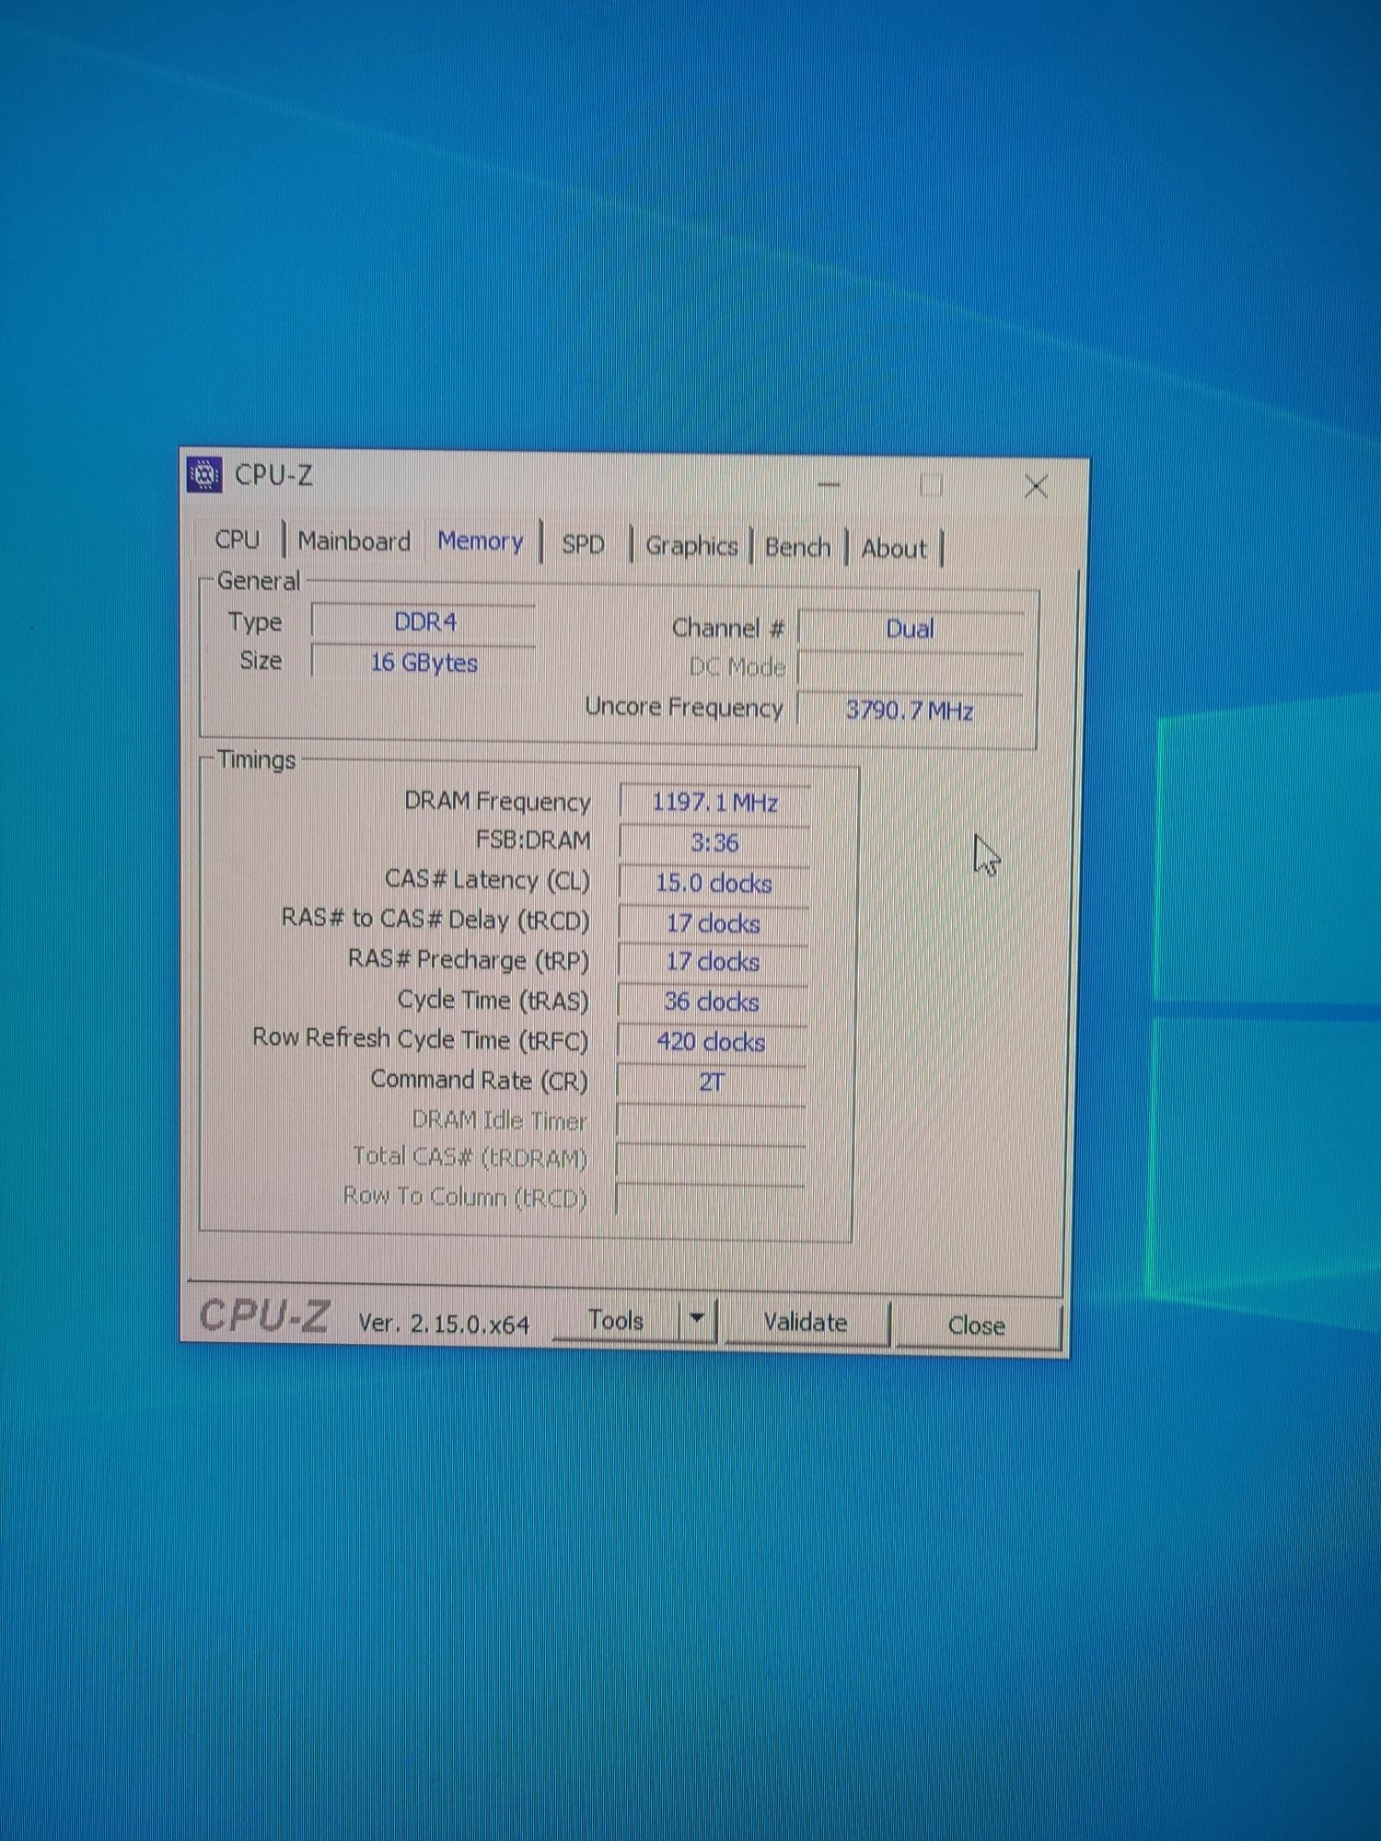Click the 2T command rate value
Screen dimensions: 1381x1841
click(711, 1083)
